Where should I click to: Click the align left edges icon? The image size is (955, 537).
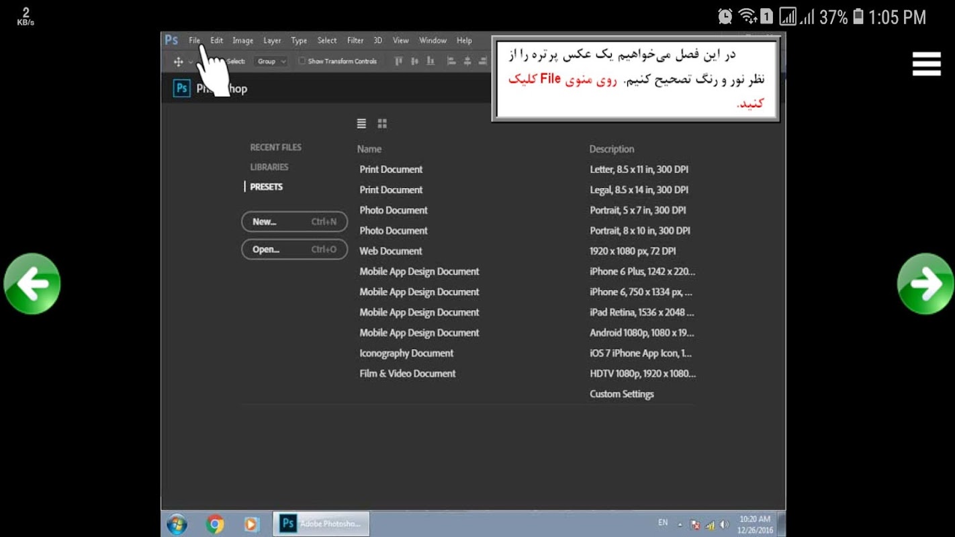tap(451, 61)
